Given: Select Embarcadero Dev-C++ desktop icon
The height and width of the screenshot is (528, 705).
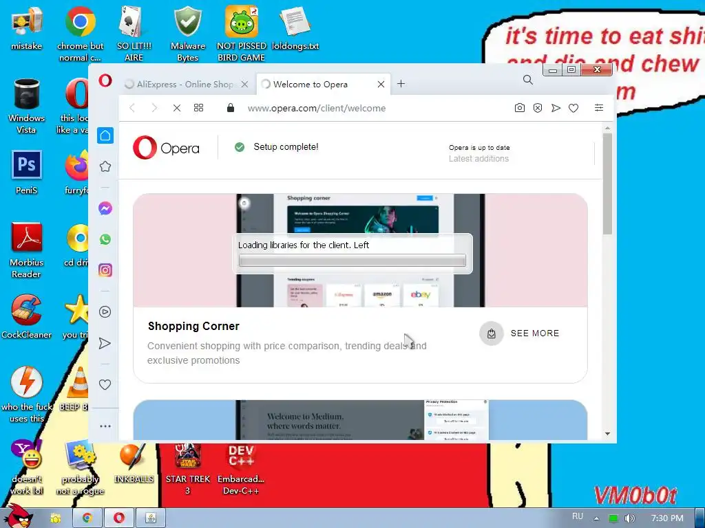Looking at the screenshot, I should point(241,470).
